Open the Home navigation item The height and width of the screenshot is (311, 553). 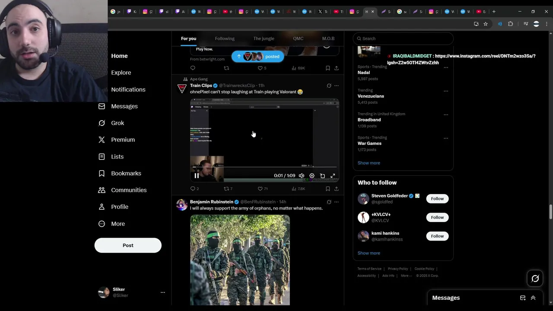[119, 56]
